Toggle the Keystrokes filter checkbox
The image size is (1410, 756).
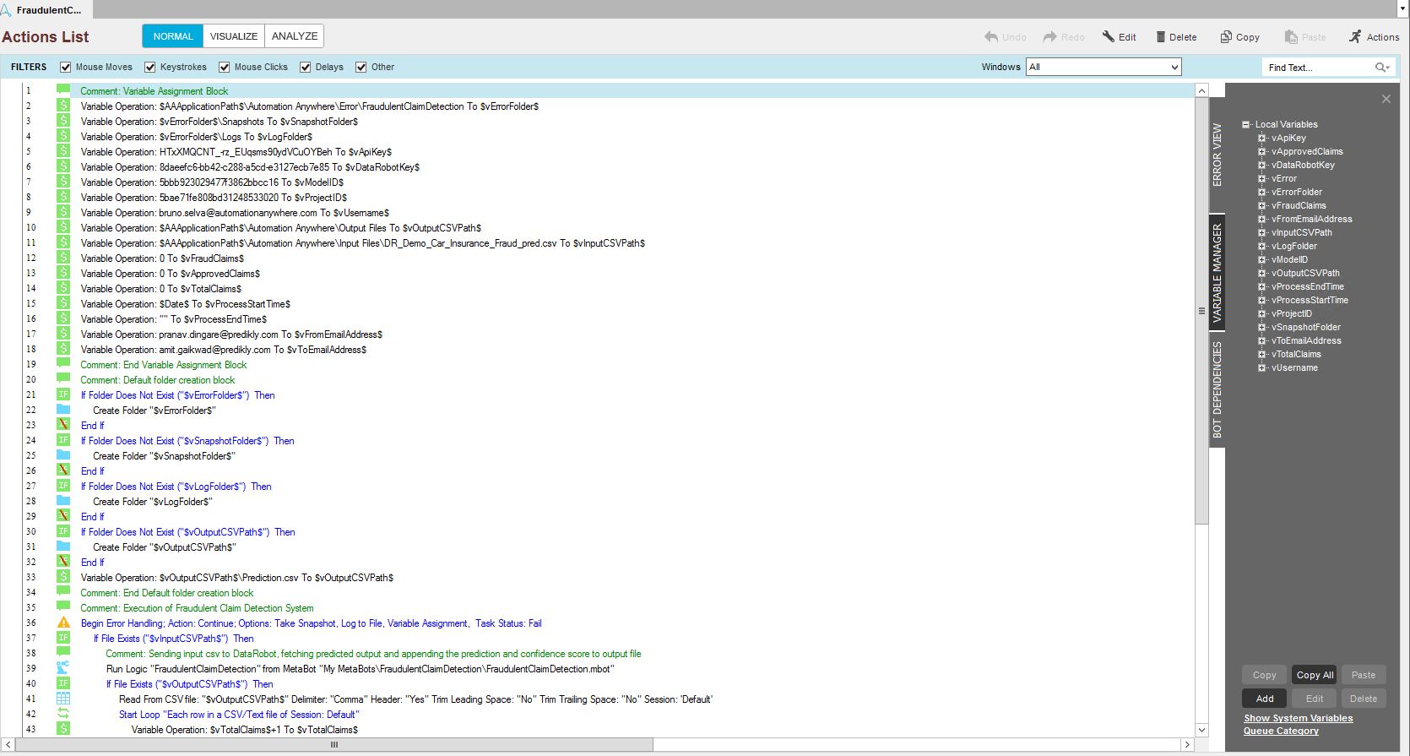[x=150, y=68]
